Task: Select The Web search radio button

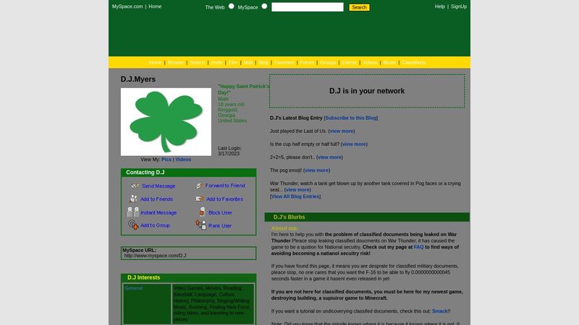Action: tap(232, 6)
